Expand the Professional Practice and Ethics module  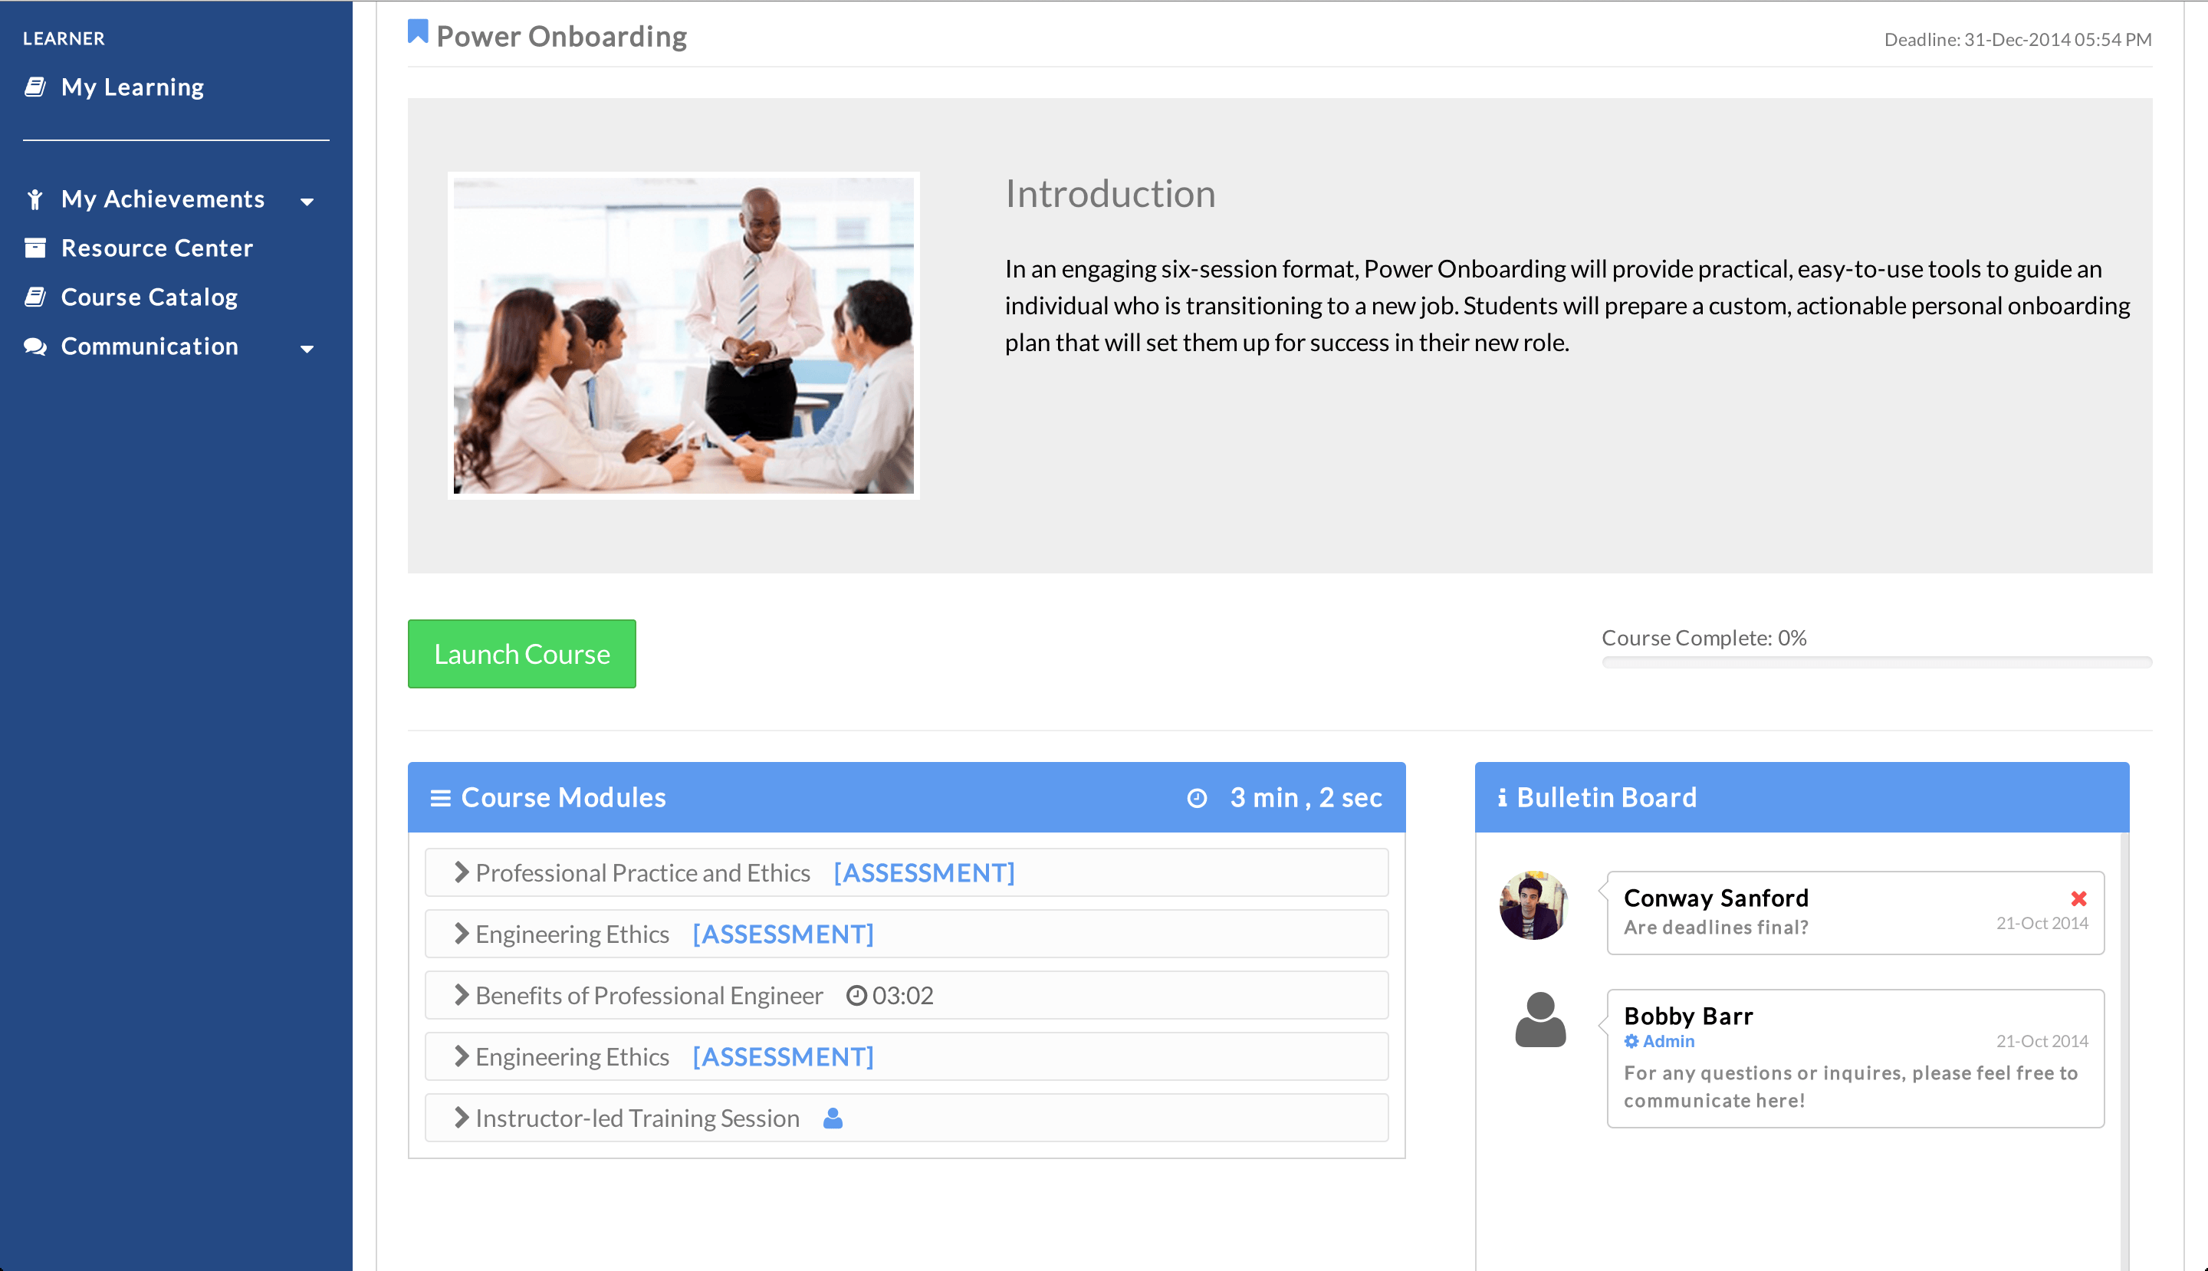point(462,872)
